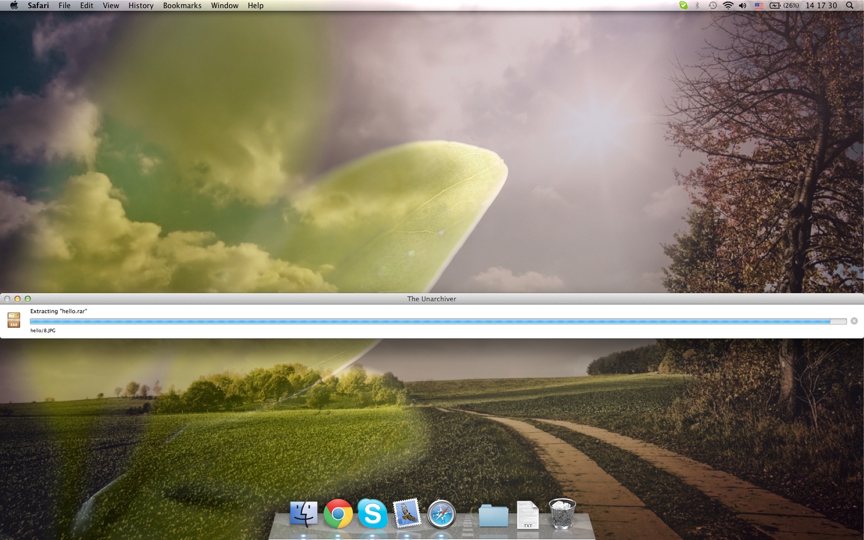Open the Bookmarks menu
Image resolution: width=864 pixels, height=540 pixels.
[182, 6]
